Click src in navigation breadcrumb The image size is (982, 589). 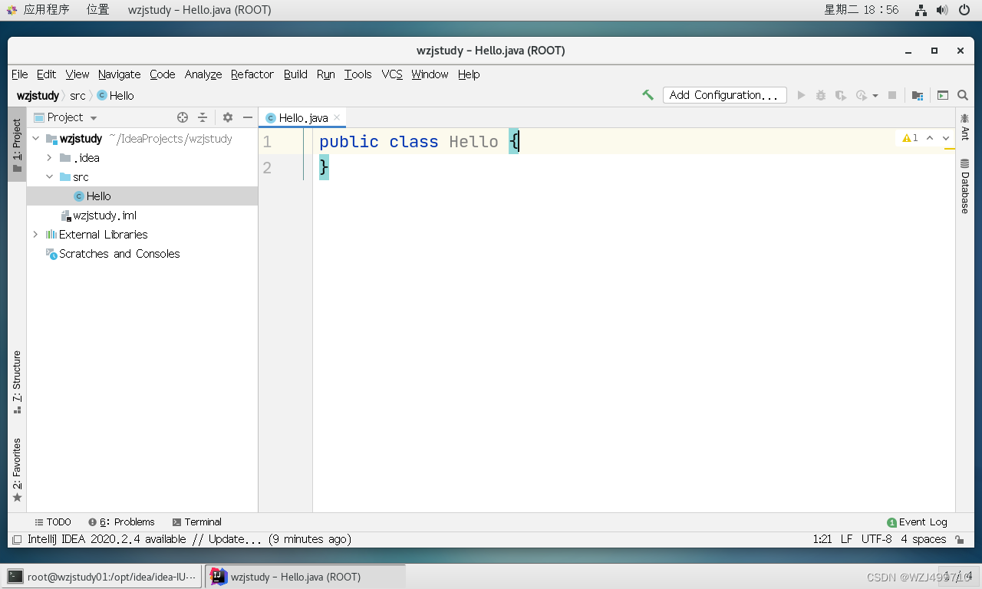(x=77, y=96)
